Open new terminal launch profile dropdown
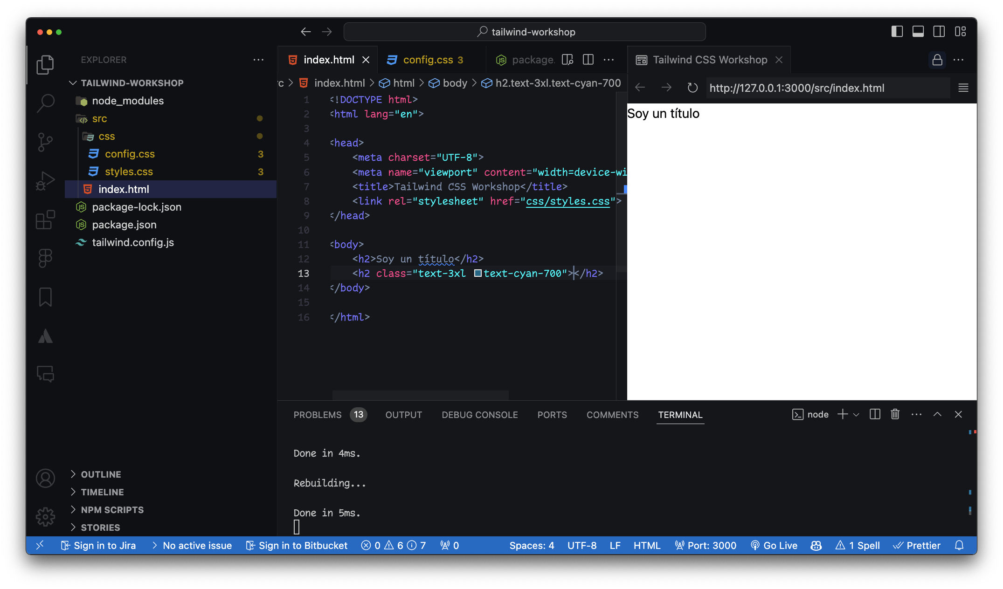 click(x=856, y=415)
